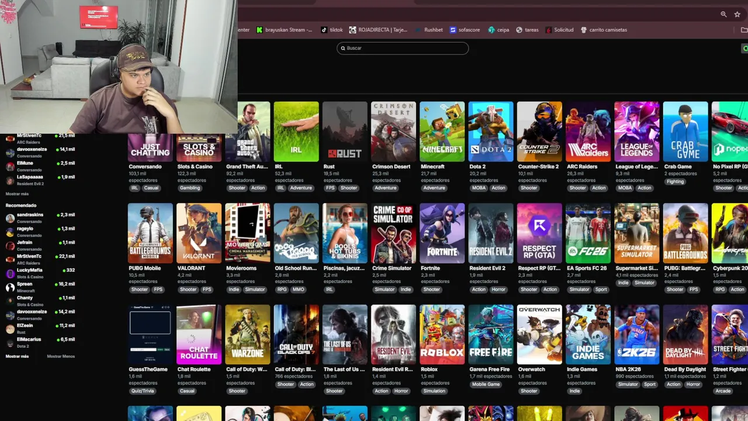Open LaSapaaaaa channel avatar

(10, 180)
